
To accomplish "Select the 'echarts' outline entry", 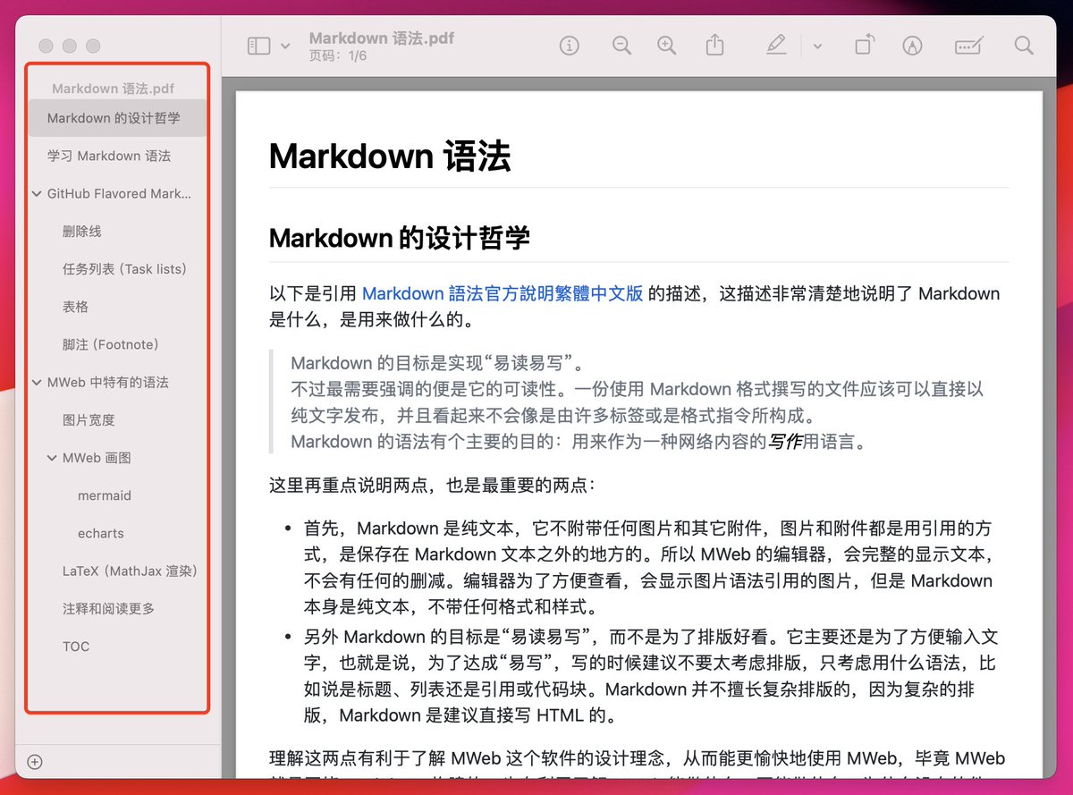I will tap(101, 533).
